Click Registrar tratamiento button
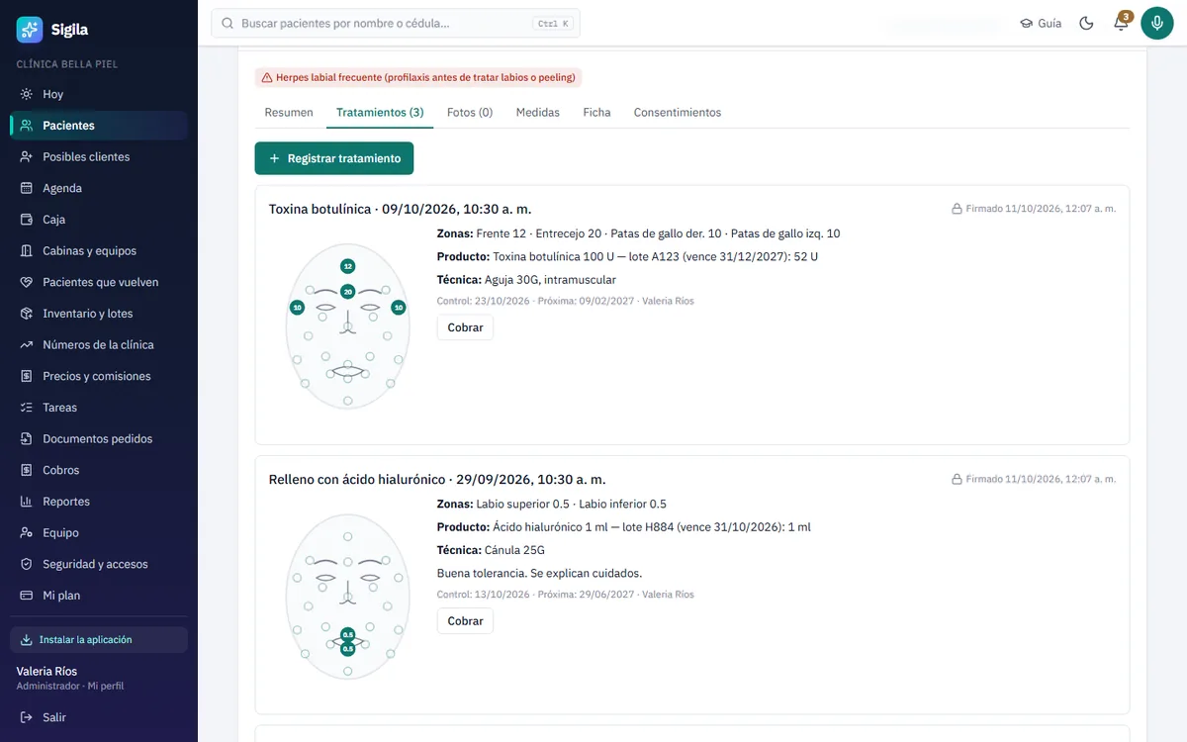 point(334,158)
